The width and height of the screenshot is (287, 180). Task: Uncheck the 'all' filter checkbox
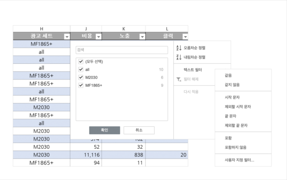(81, 69)
